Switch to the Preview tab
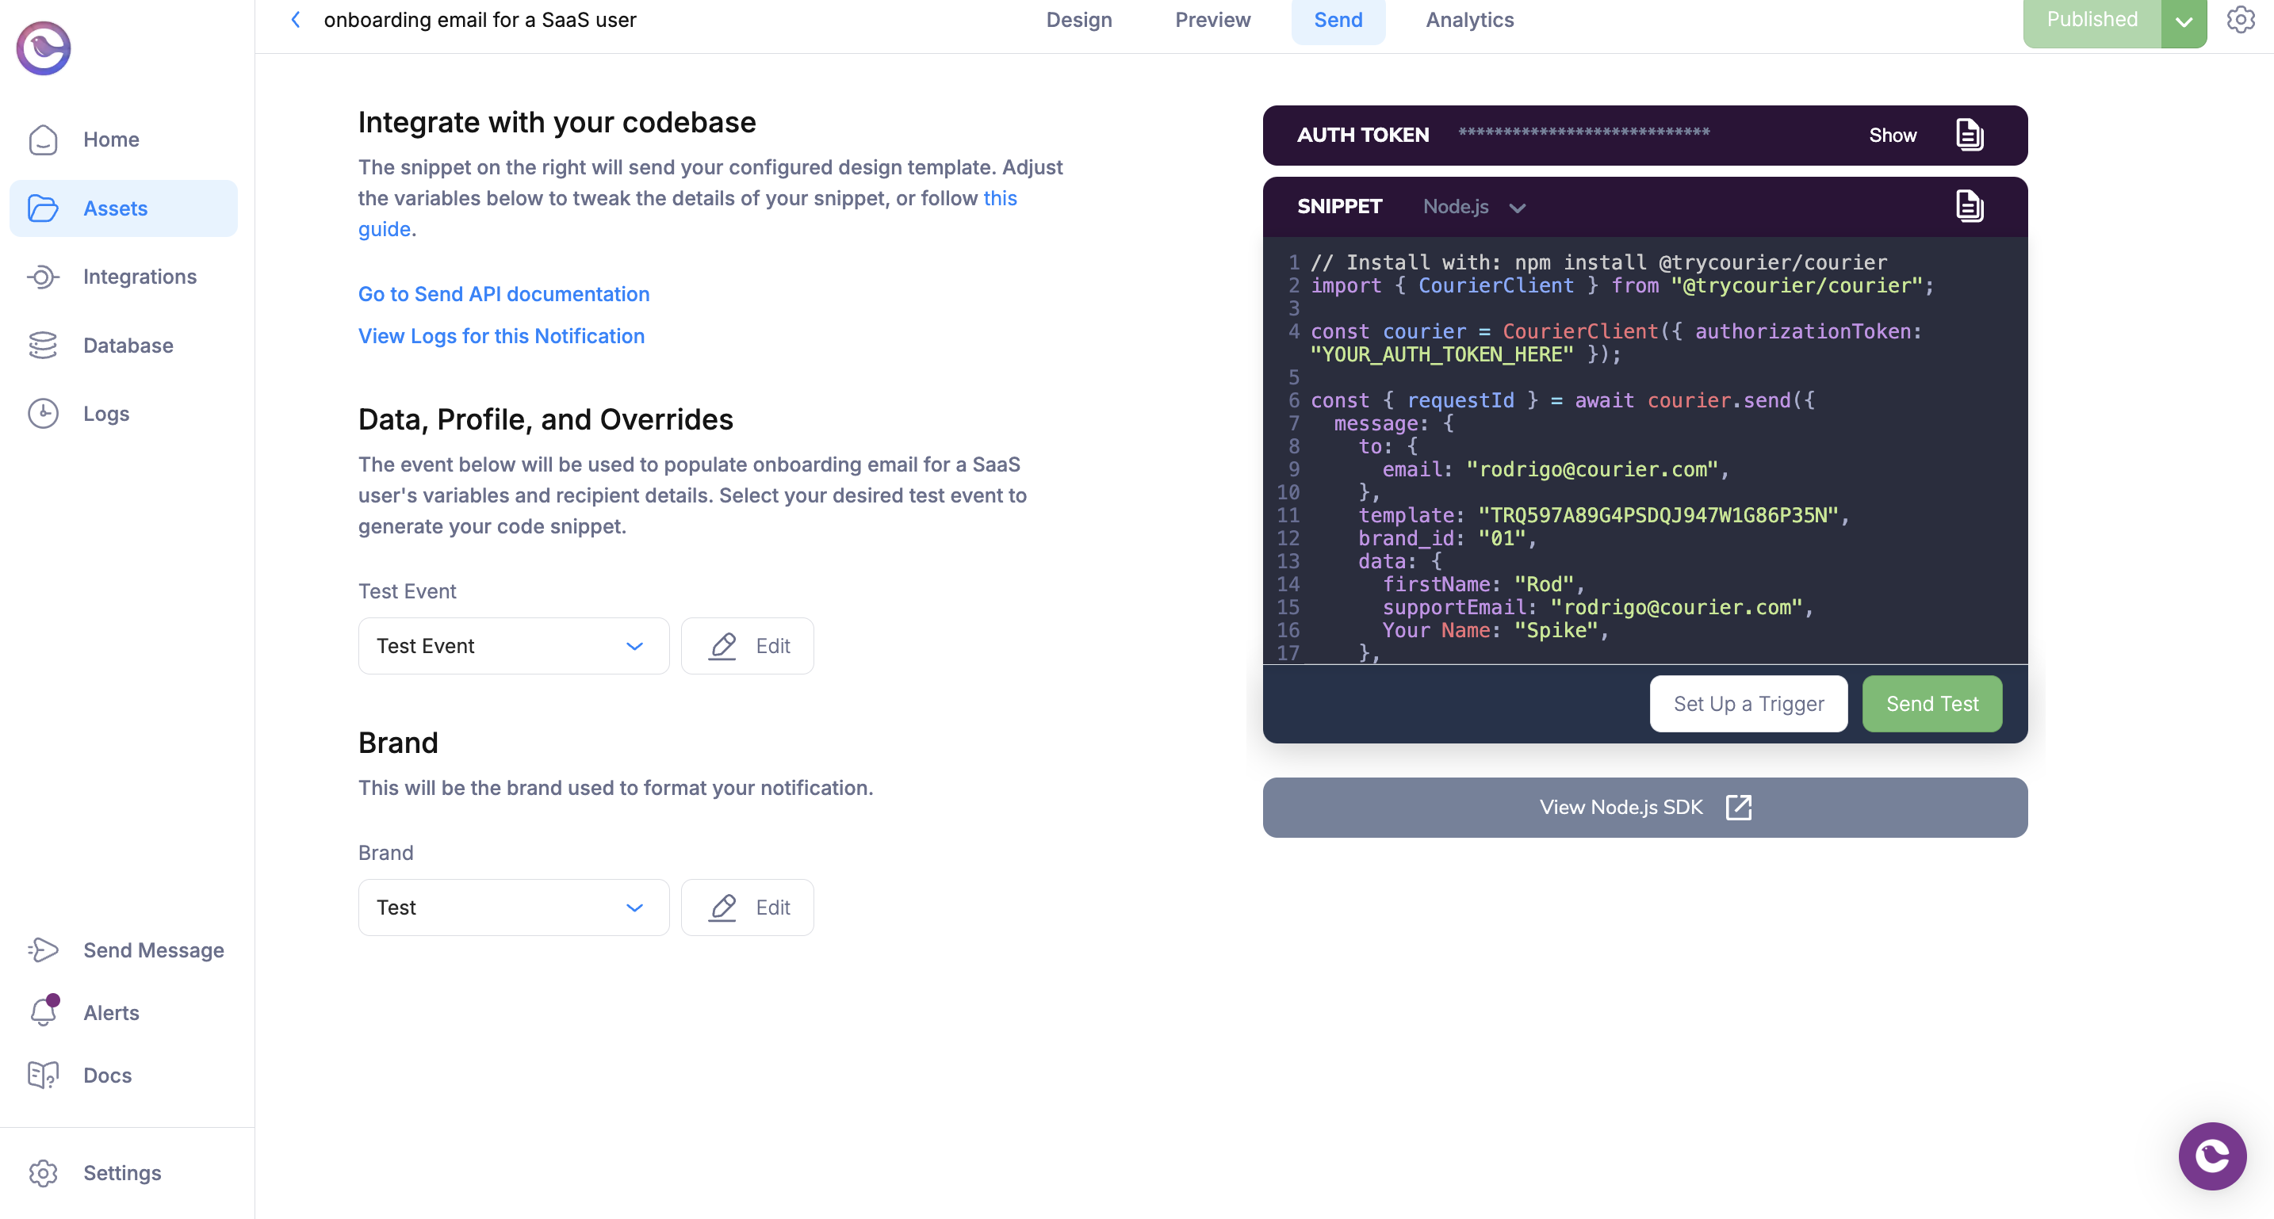Screen dimensions: 2274x1219 1212,20
